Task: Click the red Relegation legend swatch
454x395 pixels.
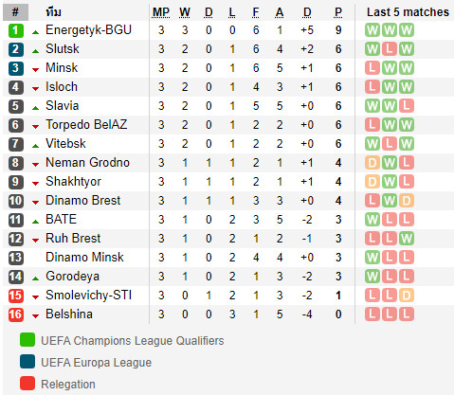Action: [27, 383]
